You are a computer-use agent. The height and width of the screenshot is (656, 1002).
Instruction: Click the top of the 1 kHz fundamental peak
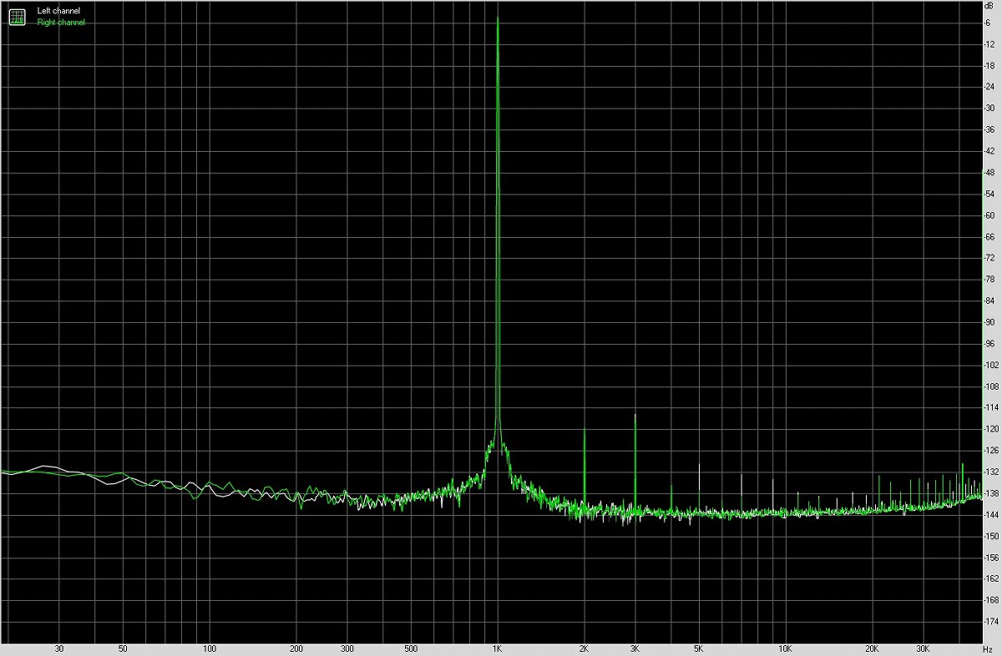point(498,18)
